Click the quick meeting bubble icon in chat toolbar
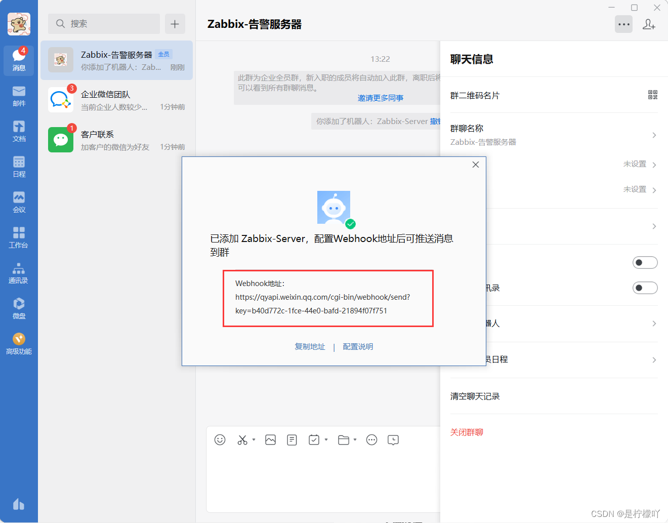Viewport: 668px width, 523px height. point(393,440)
